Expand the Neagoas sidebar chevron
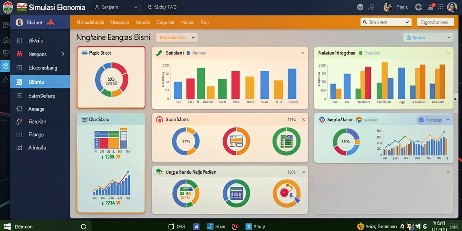The image size is (462, 231). point(62,54)
